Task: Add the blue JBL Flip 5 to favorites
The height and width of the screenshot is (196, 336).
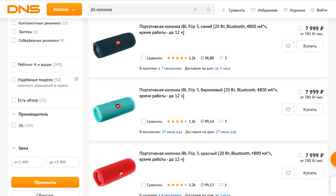Action: [288, 46]
